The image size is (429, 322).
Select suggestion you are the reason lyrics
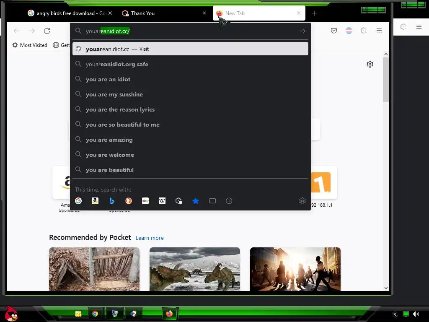pyautogui.click(x=190, y=109)
